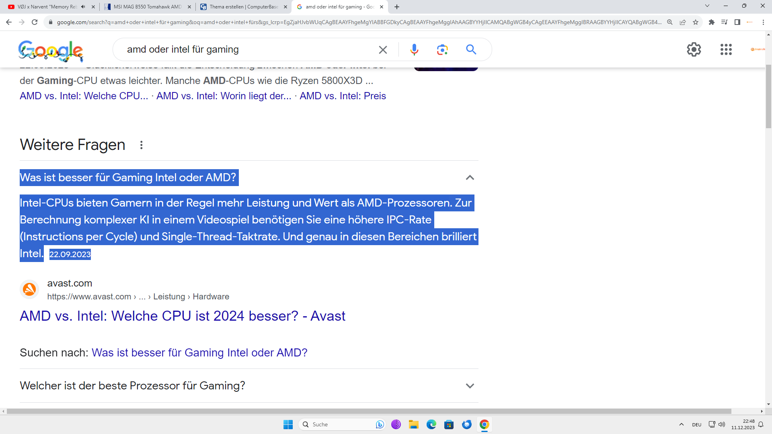Image resolution: width=772 pixels, height=434 pixels.
Task: Click the voice search microphone icon
Action: tap(414, 49)
